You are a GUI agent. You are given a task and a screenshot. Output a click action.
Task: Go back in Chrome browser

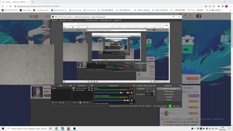pos(3,6)
